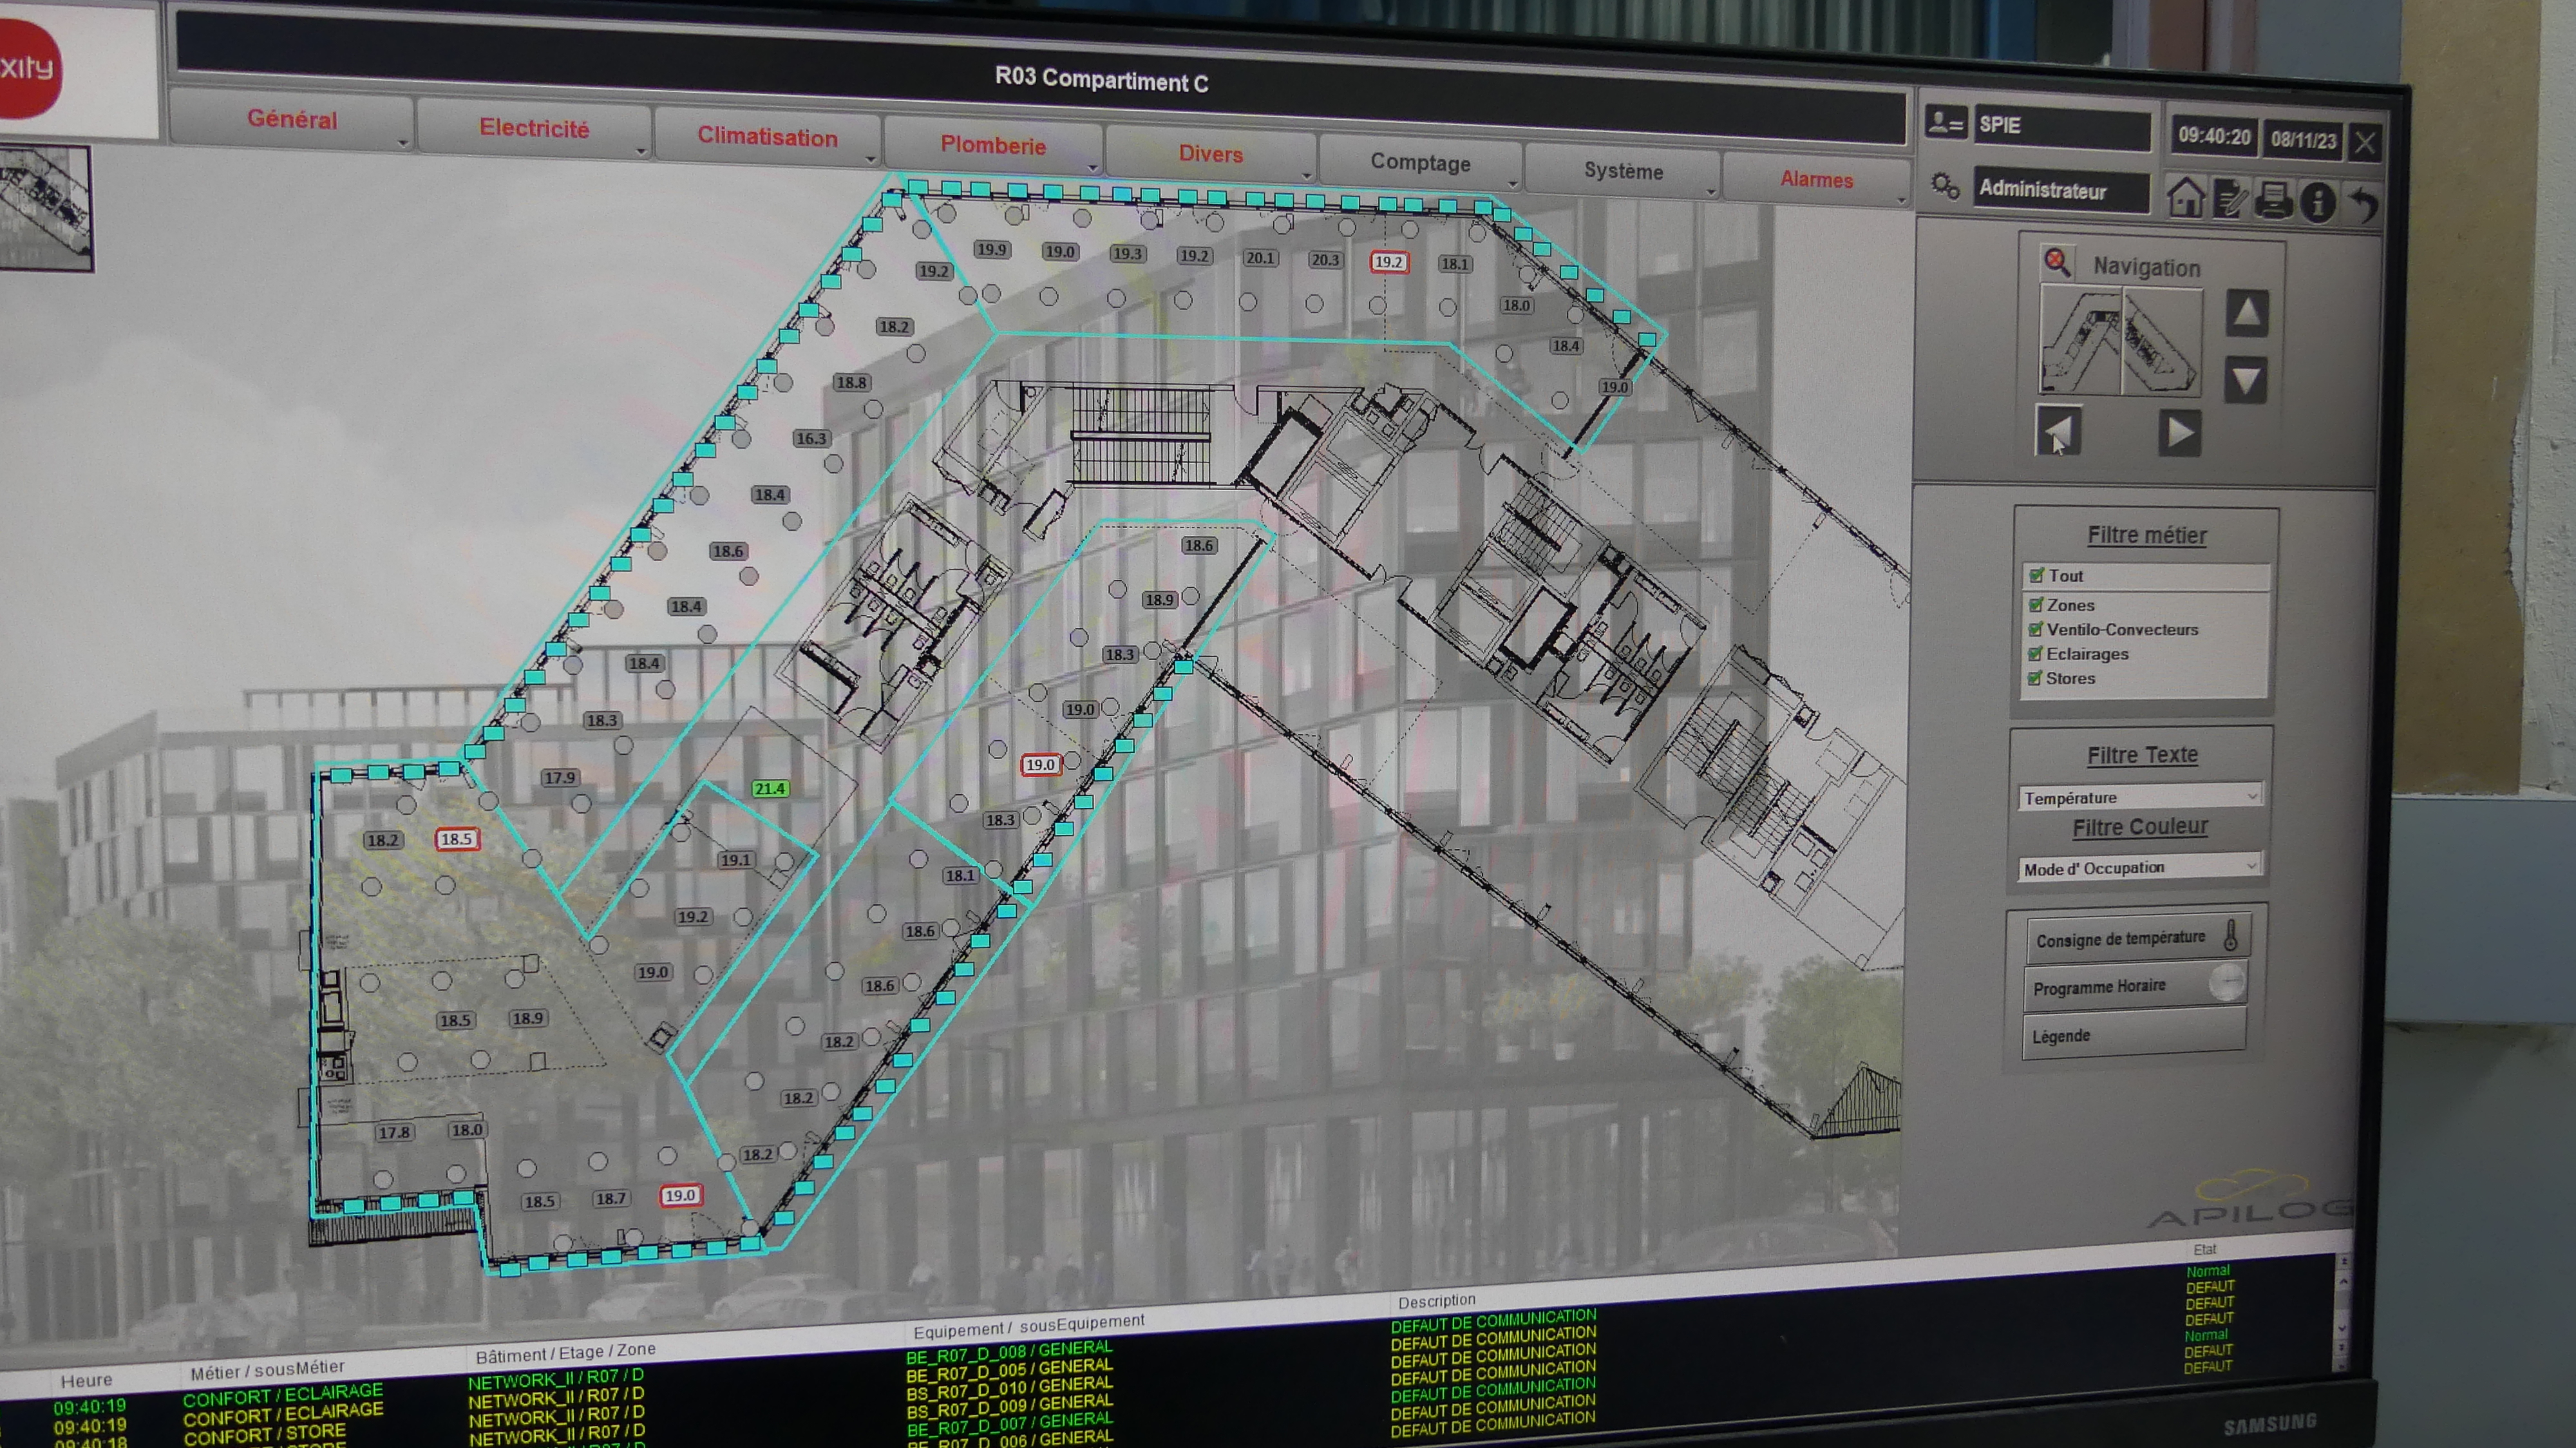
Task: Disable the Stores filter checkbox
Action: click(x=2034, y=678)
